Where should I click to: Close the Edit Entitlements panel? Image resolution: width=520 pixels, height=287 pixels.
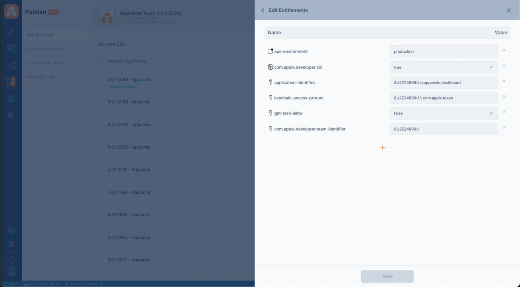509,10
